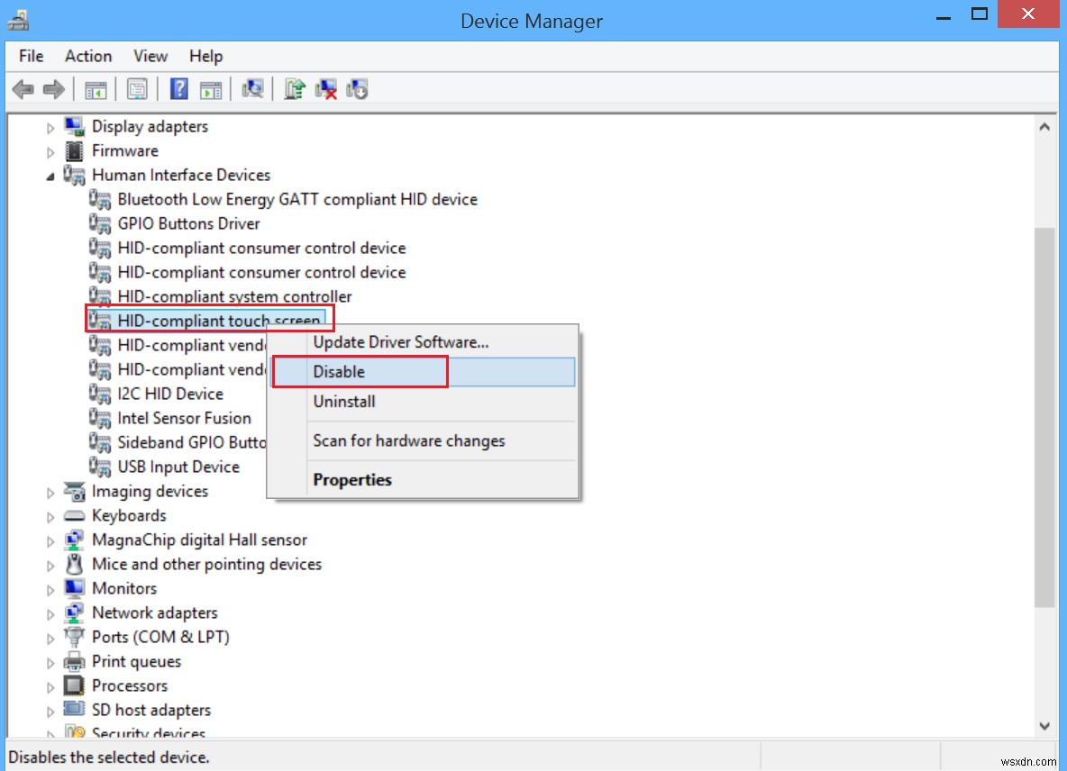Screen dimensions: 1067x771
Task: Expand the Display adapters category
Action: click(x=50, y=126)
